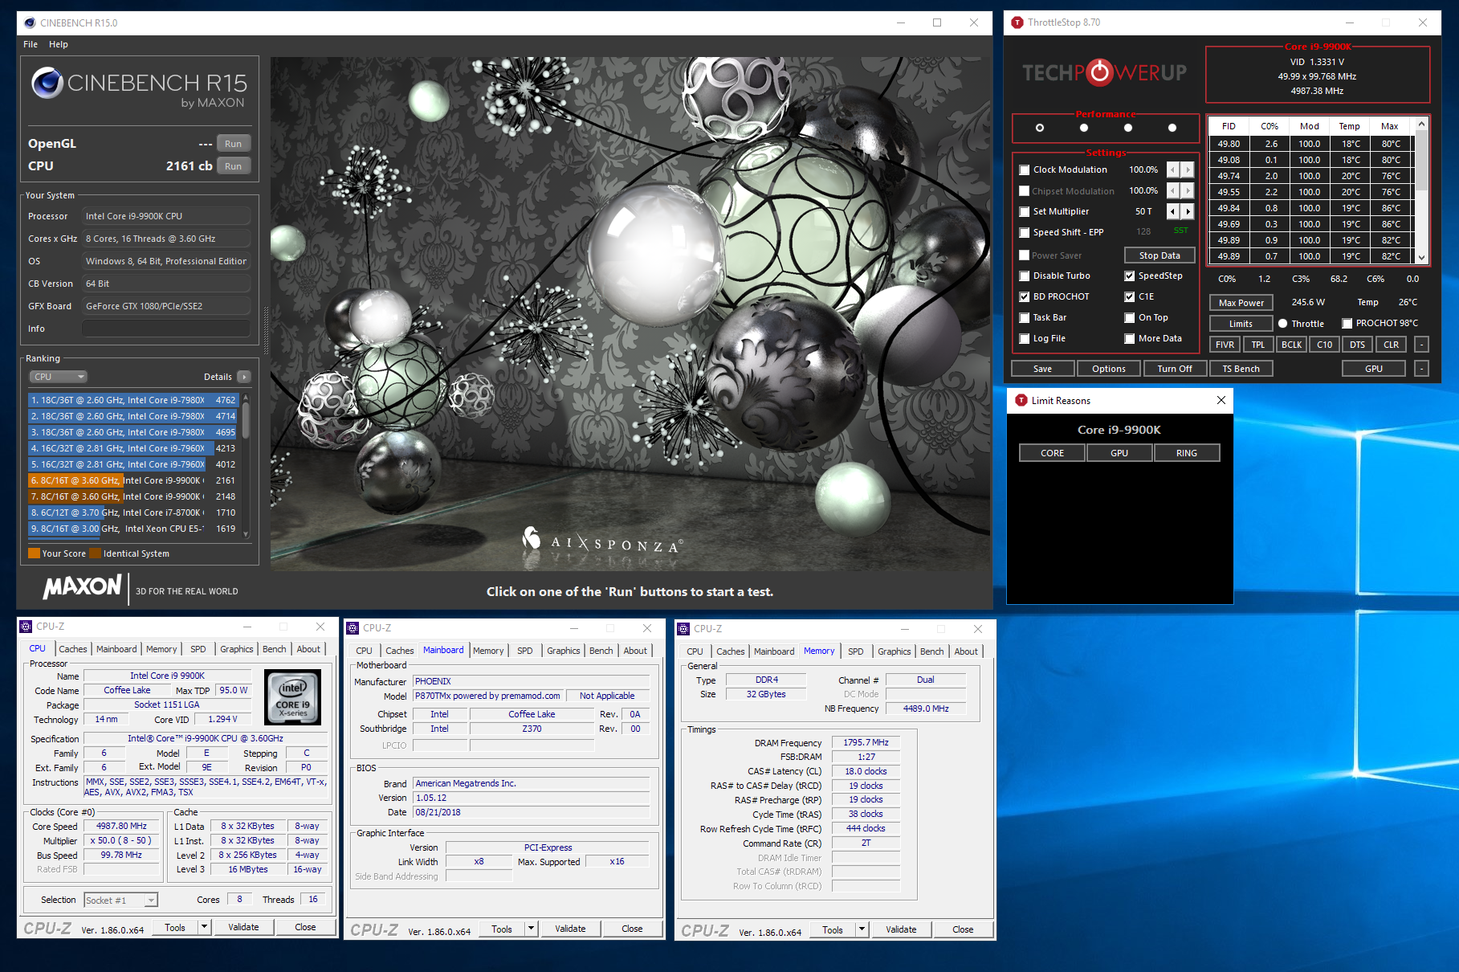Uncheck the SpeedStep checkbox
The height and width of the screenshot is (972, 1459).
1130,276
